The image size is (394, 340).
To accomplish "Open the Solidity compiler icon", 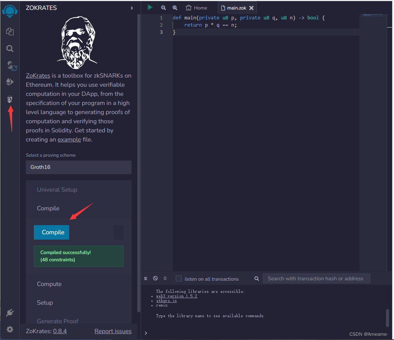I will (x=11, y=66).
